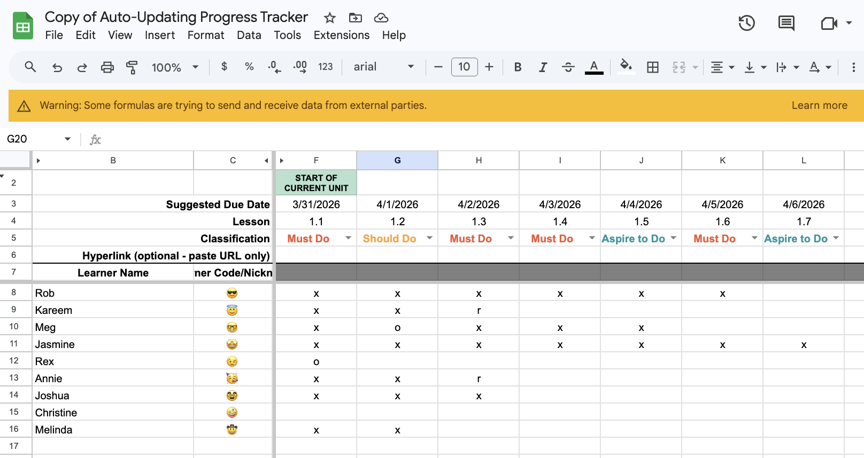The image size is (864, 458).
Task: Open Aspire to Do dropdown for lesson 1.5
Action: point(673,238)
